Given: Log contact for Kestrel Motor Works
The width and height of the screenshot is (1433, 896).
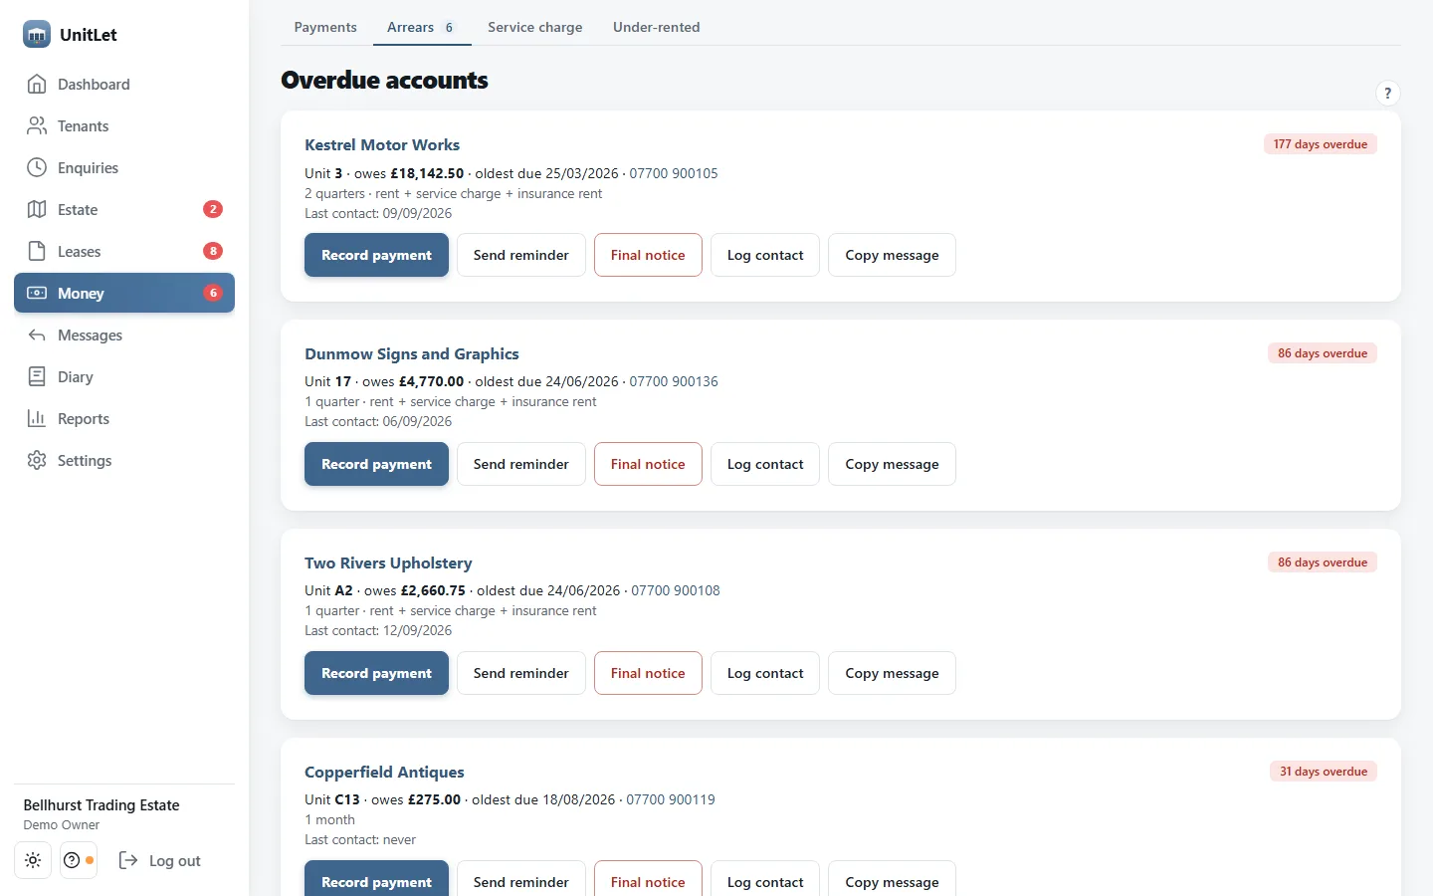Looking at the screenshot, I should 765,255.
